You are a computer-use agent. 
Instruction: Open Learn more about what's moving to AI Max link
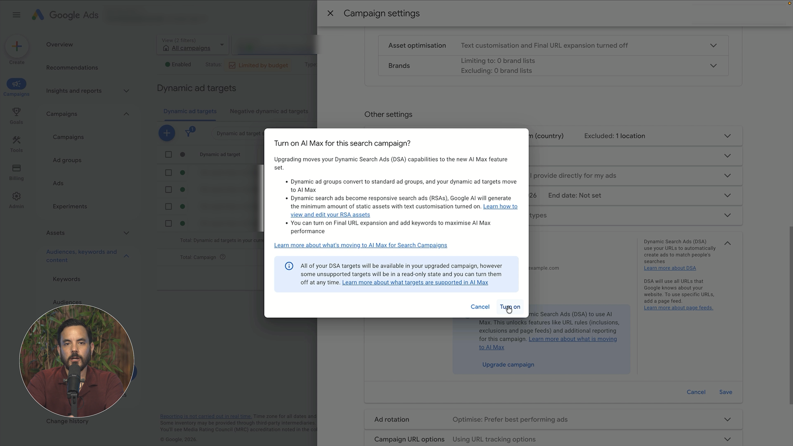pos(361,245)
